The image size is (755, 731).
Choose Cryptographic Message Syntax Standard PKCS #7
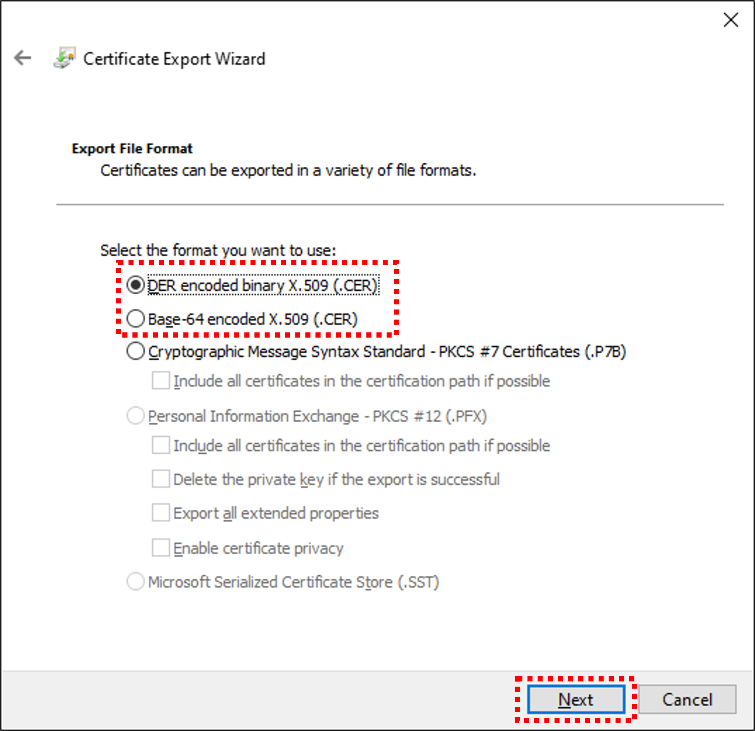[136, 351]
